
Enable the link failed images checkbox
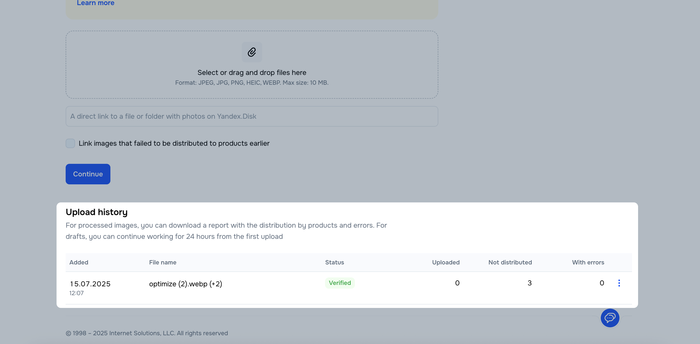coord(70,143)
